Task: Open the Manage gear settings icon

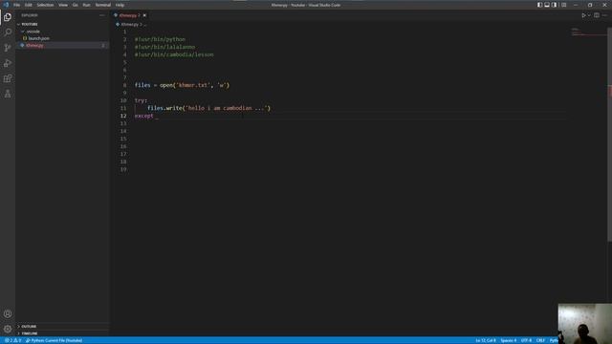Action: [8, 329]
